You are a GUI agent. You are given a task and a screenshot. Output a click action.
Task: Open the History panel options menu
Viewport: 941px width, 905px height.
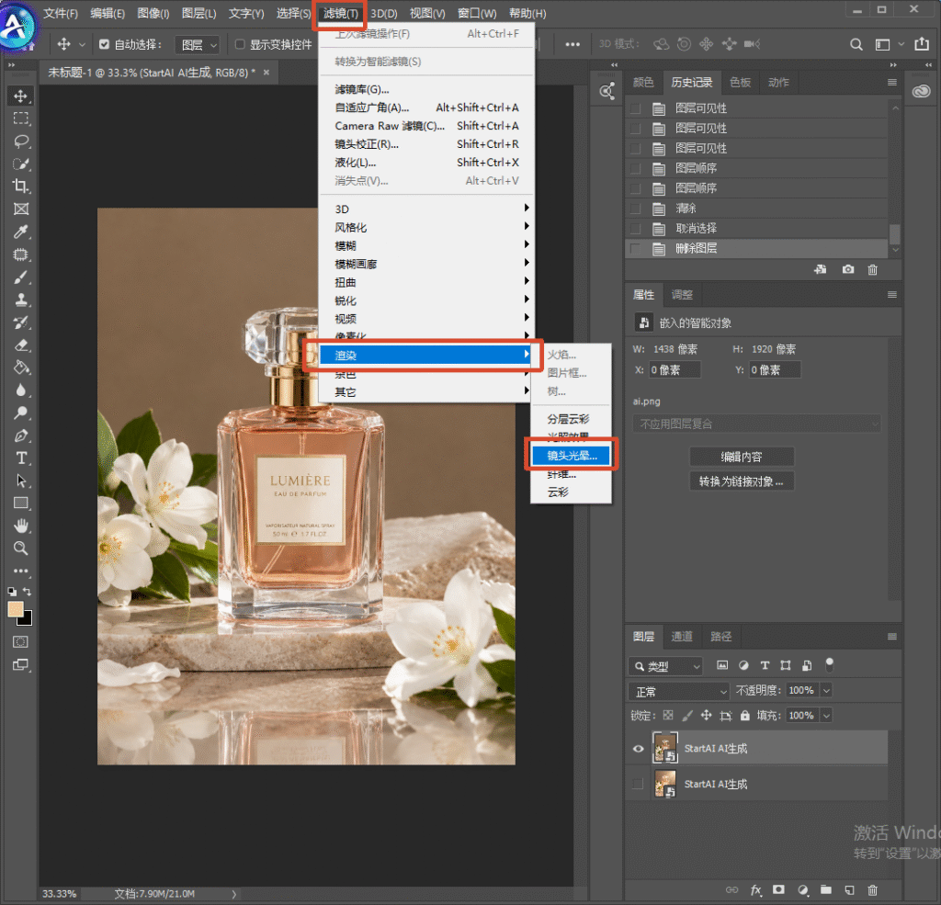891,82
